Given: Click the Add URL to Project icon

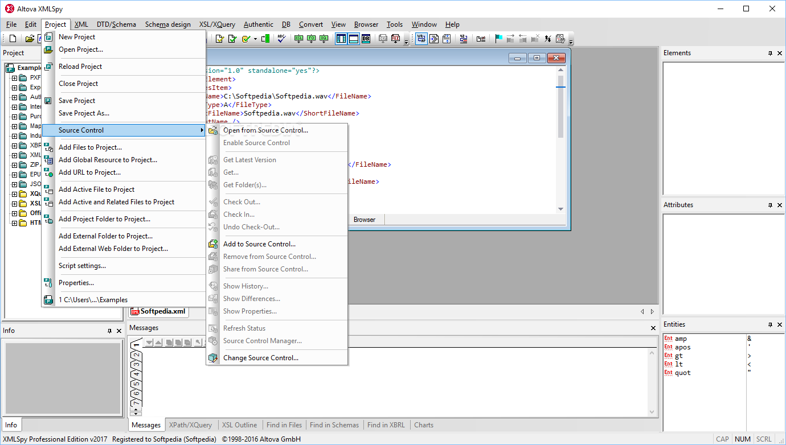Looking at the screenshot, I should [x=49, y=172].
